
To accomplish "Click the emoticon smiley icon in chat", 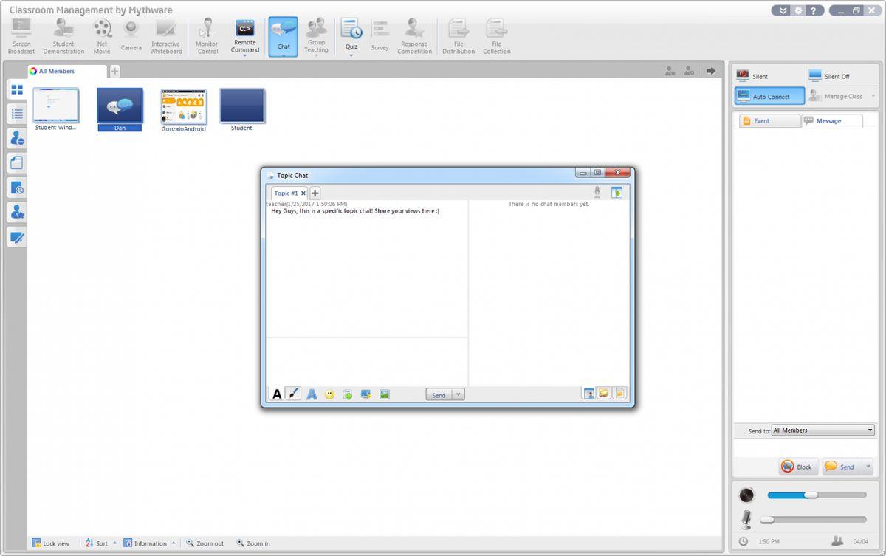I will (x=329, y=394).
